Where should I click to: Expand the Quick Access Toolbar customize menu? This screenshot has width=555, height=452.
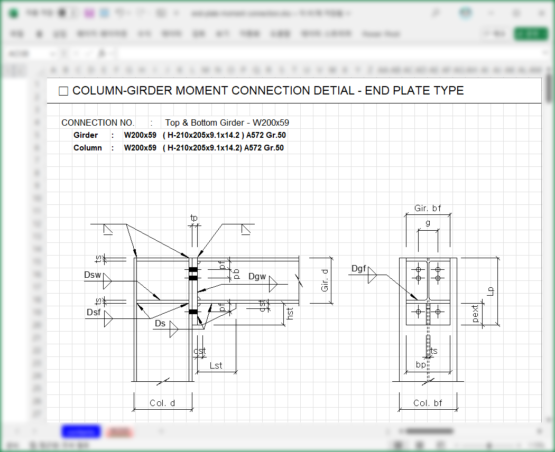pos(176,13)
